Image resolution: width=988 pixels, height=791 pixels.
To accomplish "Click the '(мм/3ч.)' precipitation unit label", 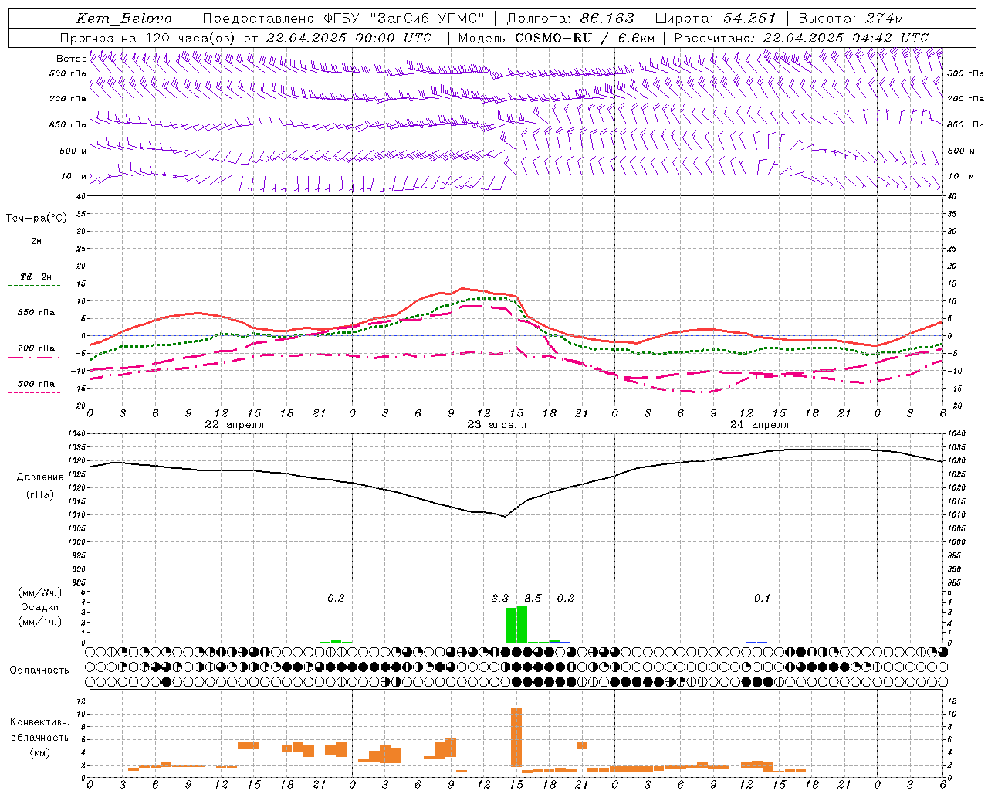I will tap(39, 592).
